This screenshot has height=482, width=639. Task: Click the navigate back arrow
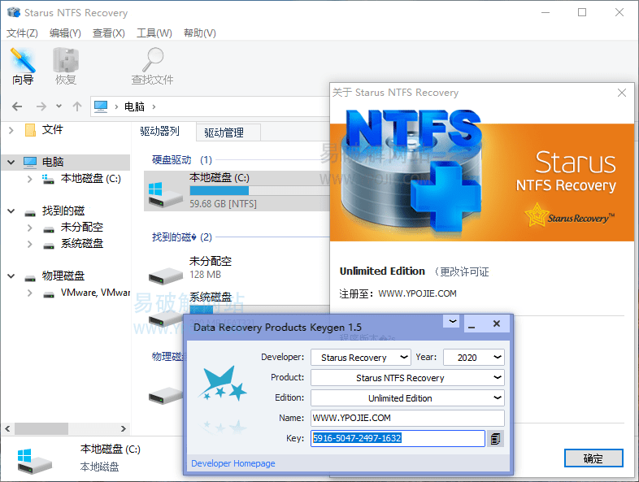pos(17,106)
